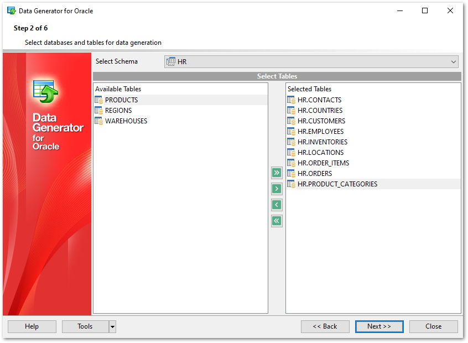Click the HR.CONTACTS table icon
Screen dimensions: 468x343
291,100
